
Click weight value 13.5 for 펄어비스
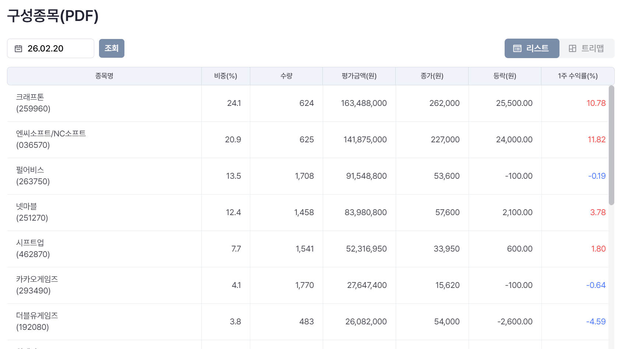[233, 176]
